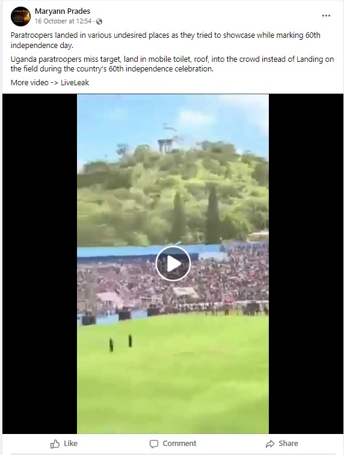Click the Comment speech bubble icon

point(154,444)
